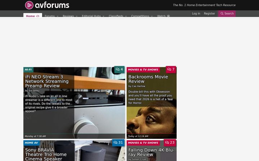The height and width of the screenshot is (161, 259).
Task: Expand the Competitions dropdown arrow
Action: click(152, 16)
